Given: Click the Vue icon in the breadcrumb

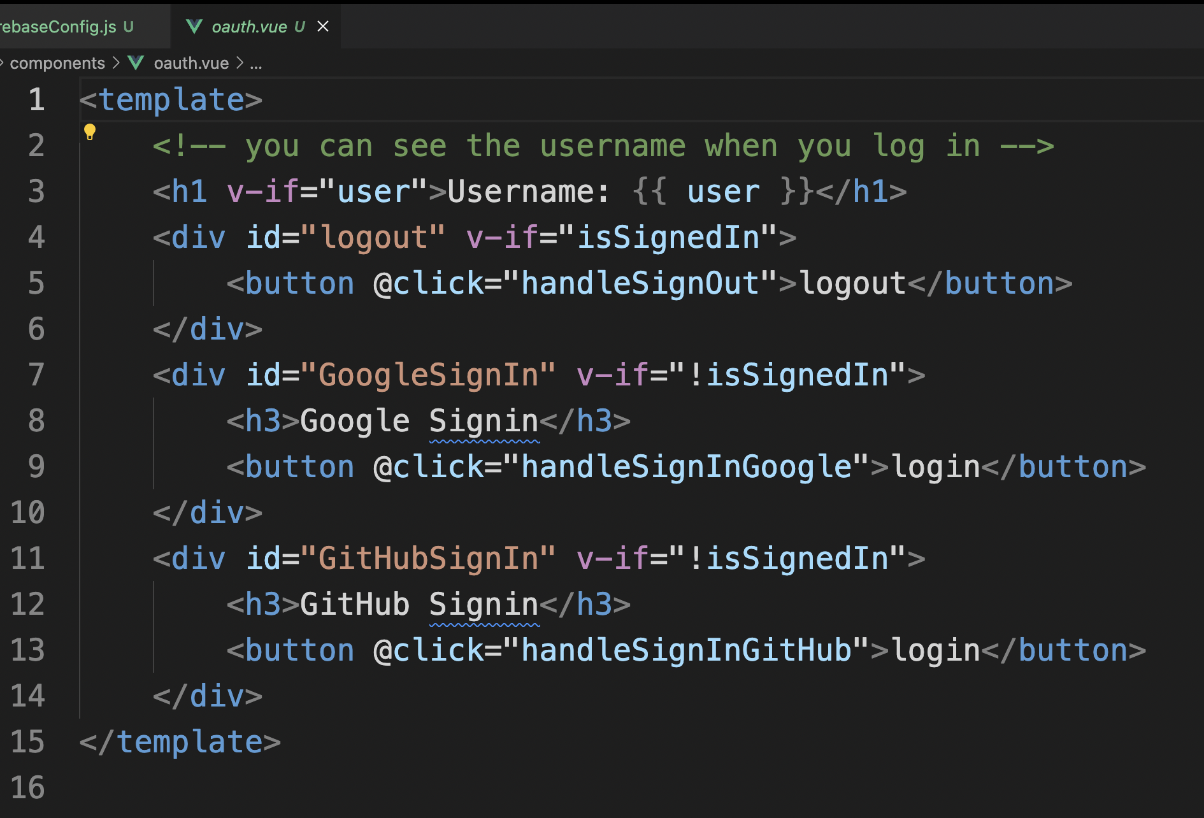Looking at the screenshot, I should (x=136, y=62).
